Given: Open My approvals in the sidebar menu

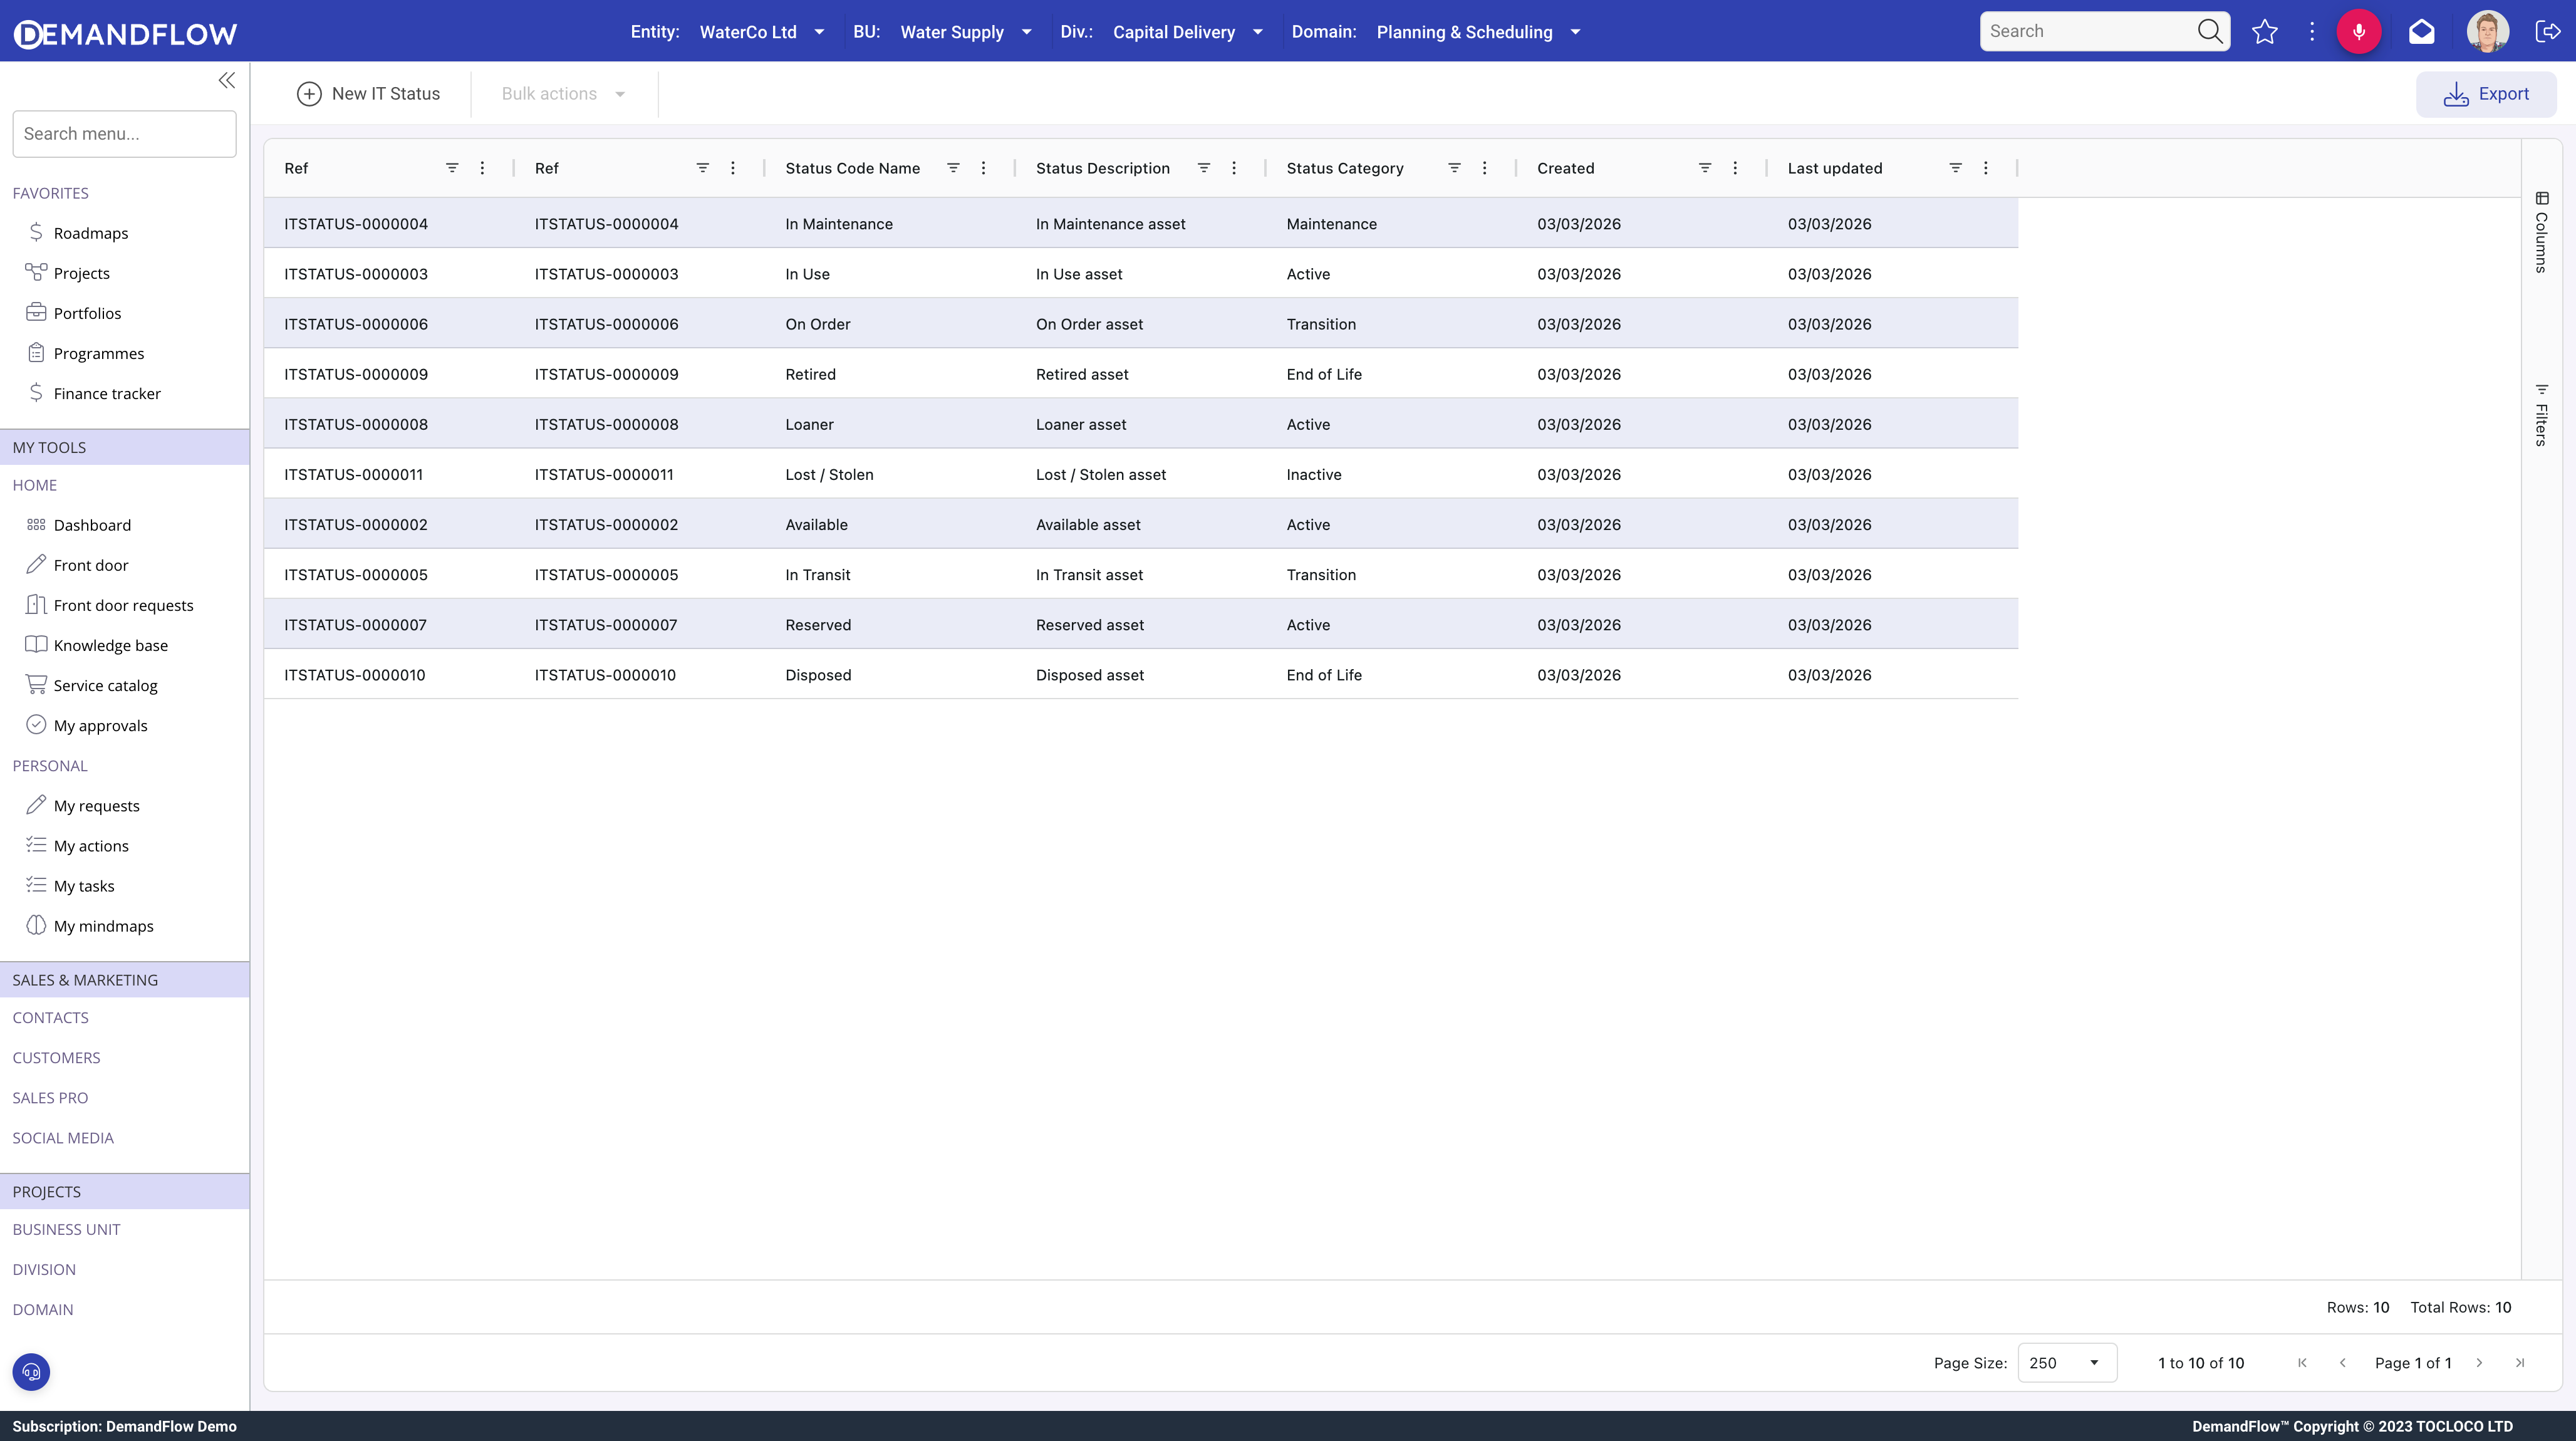Looking at the screenshot, I should (100, 725).
